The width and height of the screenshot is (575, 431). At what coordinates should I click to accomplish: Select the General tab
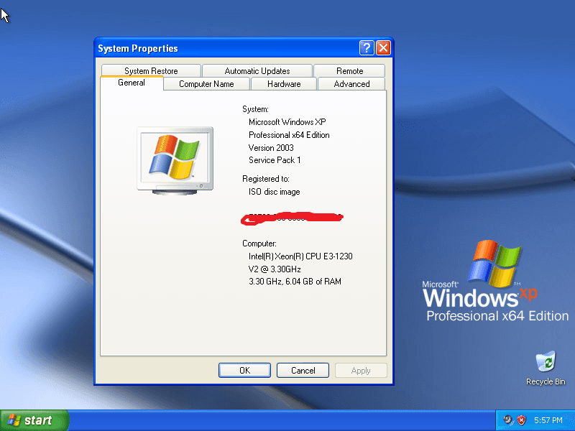click(x=132, y=83)
